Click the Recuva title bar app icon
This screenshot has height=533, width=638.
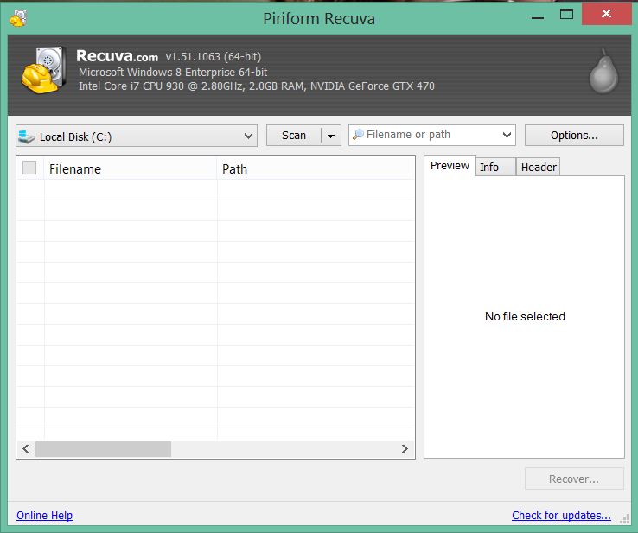pos(18,18)
